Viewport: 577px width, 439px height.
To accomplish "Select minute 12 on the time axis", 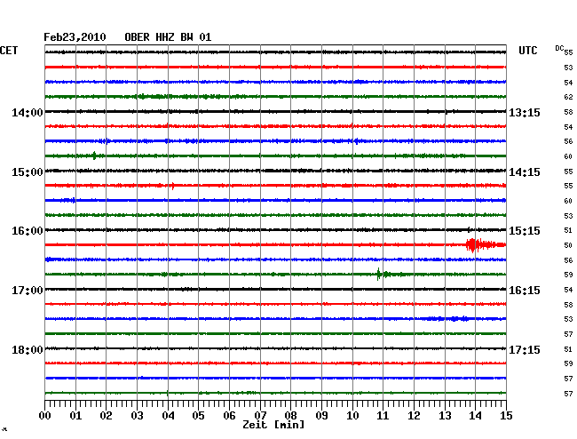I will point(414,415).
